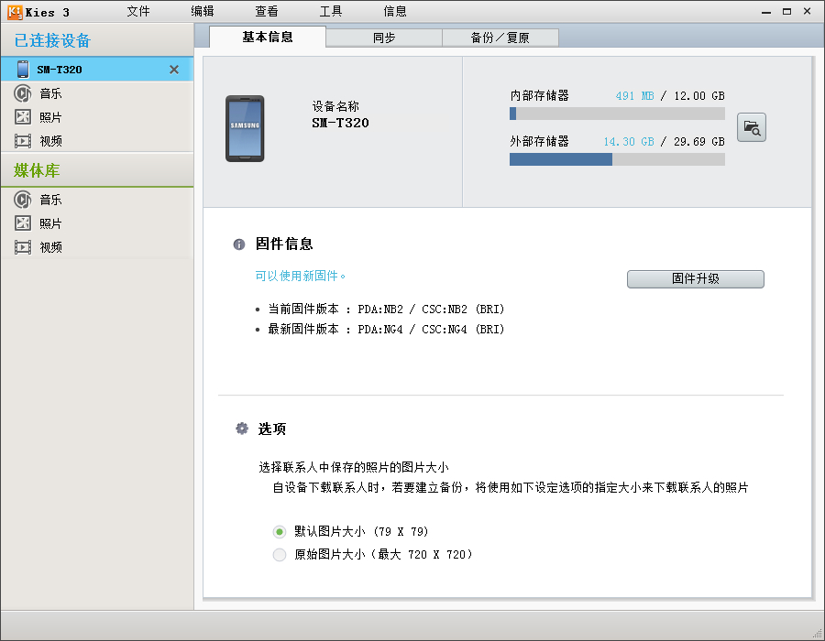Minimize the Kies 3 window
The height and width of the screenshot is (641, 825).
pos(766,12)
